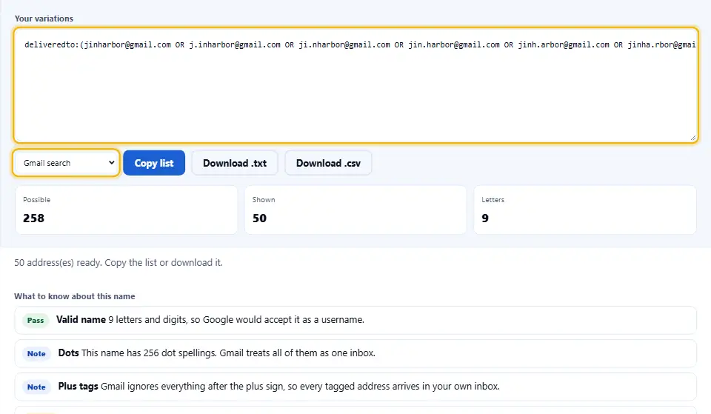This screenshot has height=414, width=711.
Task: Select the Shown count value 50
Action: tap(259, 218)
